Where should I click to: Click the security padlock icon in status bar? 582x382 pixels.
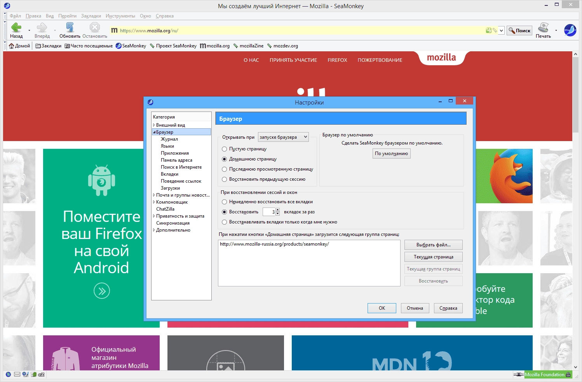568,375
